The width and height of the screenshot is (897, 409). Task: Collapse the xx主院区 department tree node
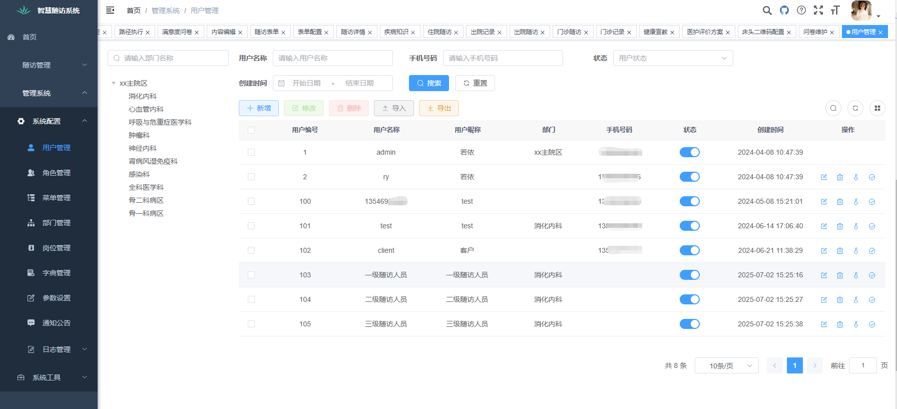pos(114,83)
